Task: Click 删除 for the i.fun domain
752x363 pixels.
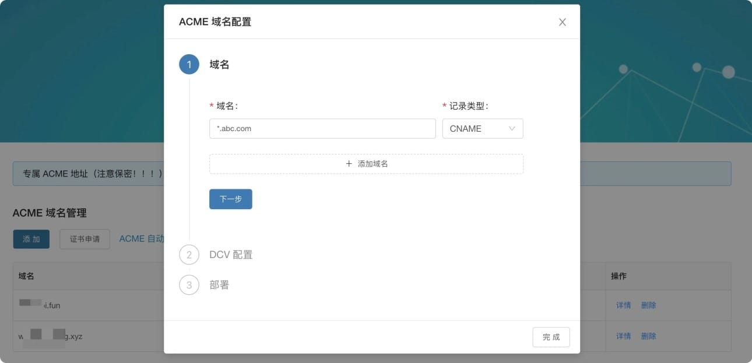Action: (x=648, y=305)
